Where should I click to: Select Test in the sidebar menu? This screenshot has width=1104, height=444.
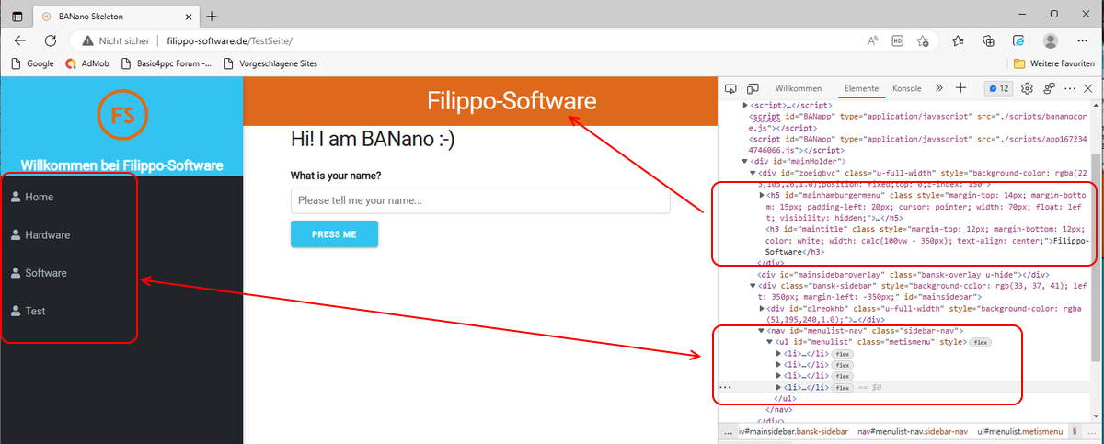click(35, 311)
